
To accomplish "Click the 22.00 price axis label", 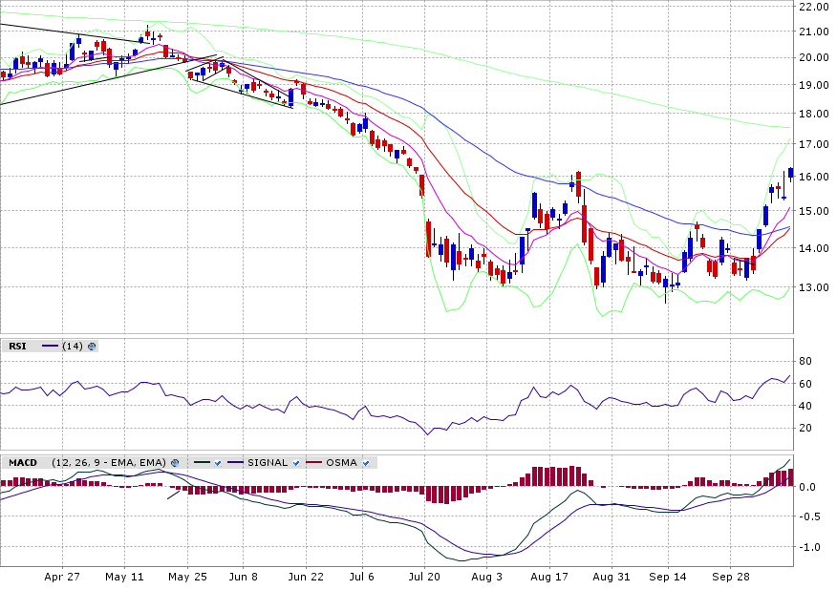I will tap(814, 7).
